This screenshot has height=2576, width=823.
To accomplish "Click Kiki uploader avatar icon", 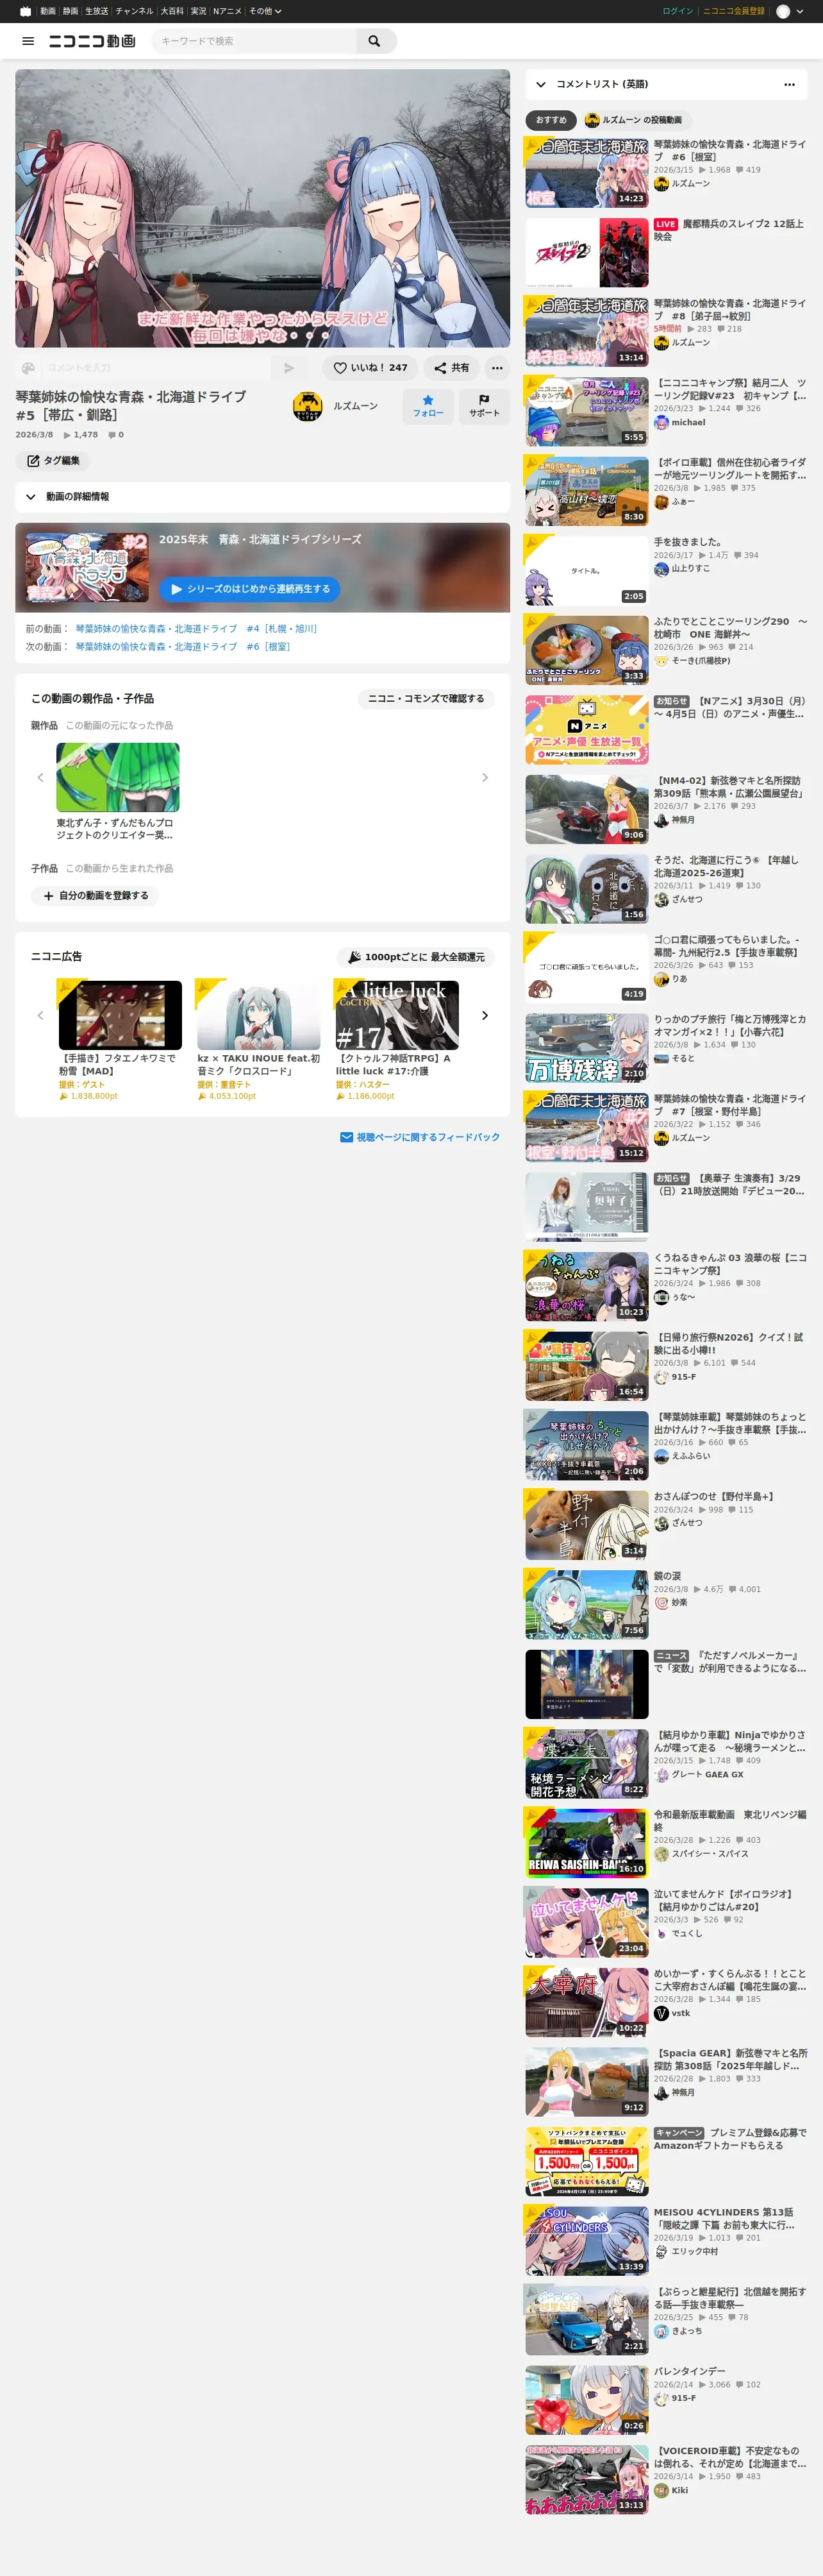I will 661,2490.
